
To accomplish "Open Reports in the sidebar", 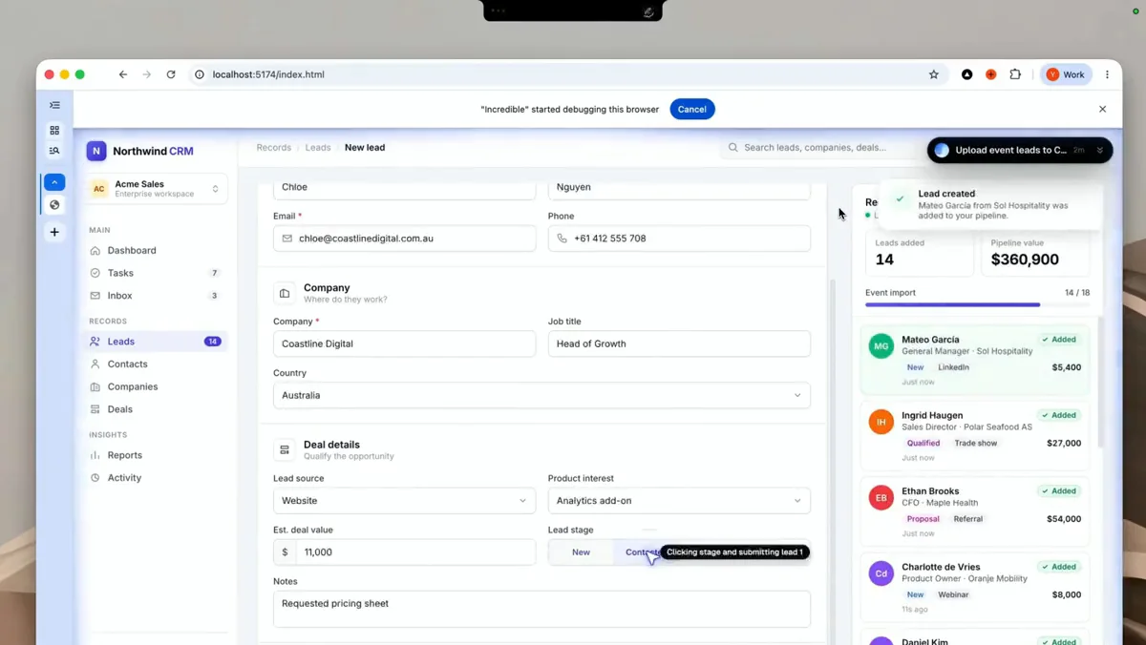I will (157, 455).
